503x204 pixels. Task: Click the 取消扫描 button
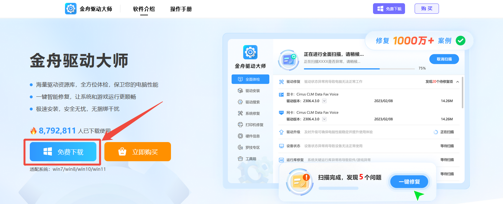[444, 59]
